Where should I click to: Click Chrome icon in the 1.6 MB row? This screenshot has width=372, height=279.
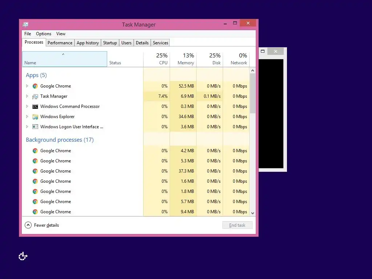pos(35,181)
